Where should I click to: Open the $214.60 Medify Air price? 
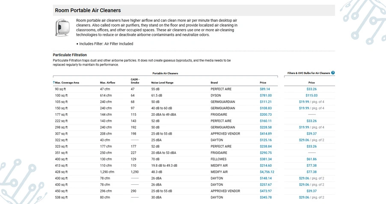[x=266, y=166]
